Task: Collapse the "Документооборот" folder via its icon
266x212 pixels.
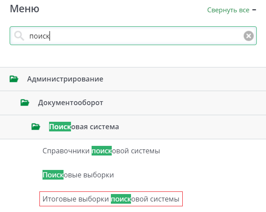Action: pyautogui.click(x=25, y=102)
